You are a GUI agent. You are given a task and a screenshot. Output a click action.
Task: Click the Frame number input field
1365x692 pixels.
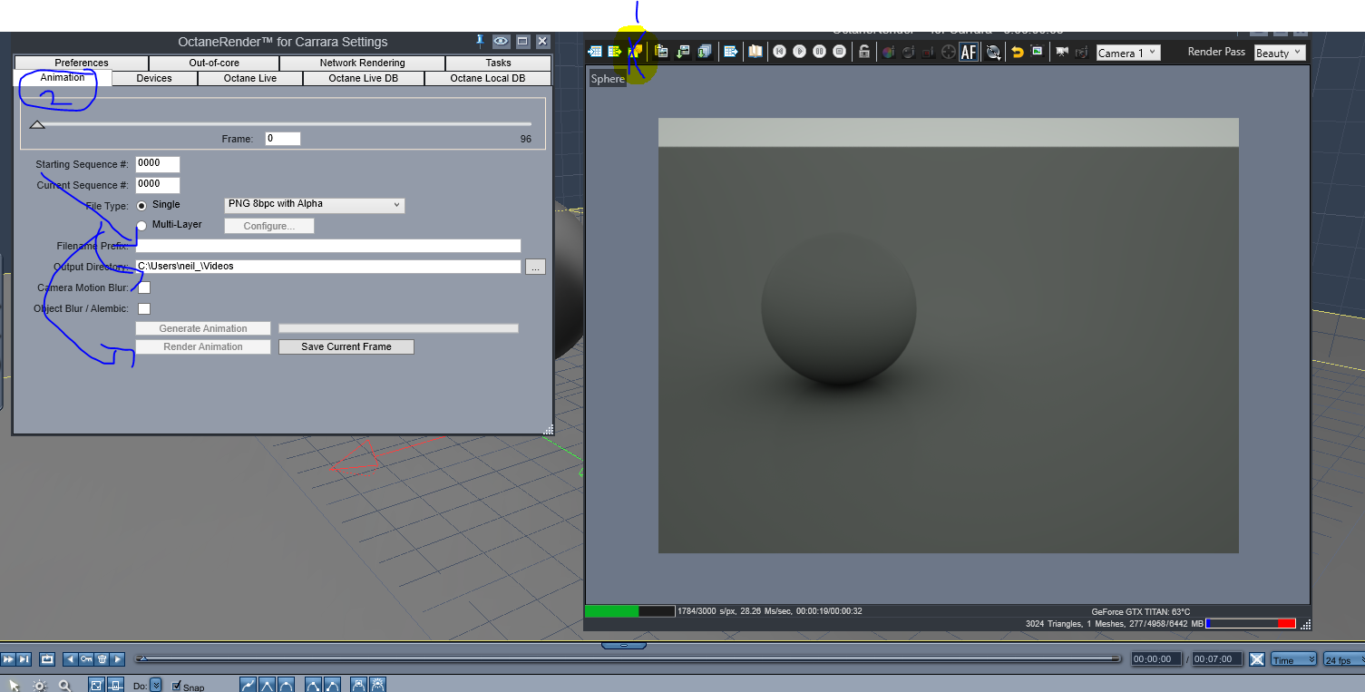tap(283, 139)
